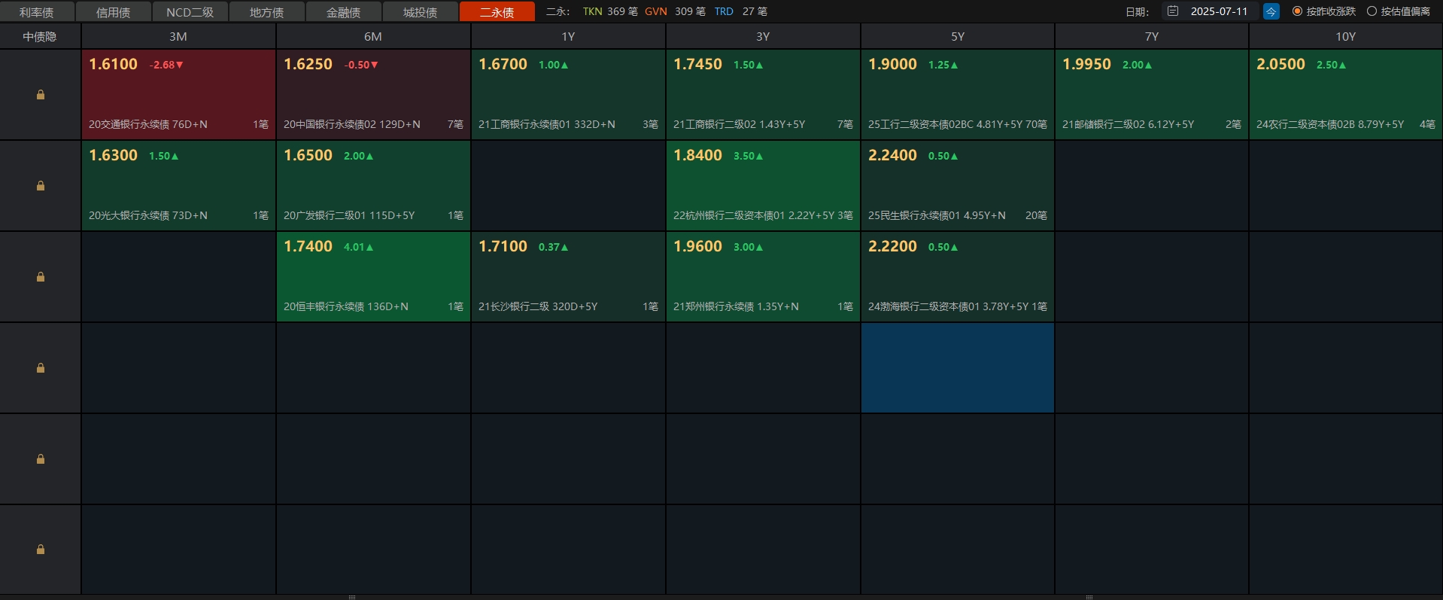
Task: Switch to the 金融债 tab
Action: [x=344, y=12]
